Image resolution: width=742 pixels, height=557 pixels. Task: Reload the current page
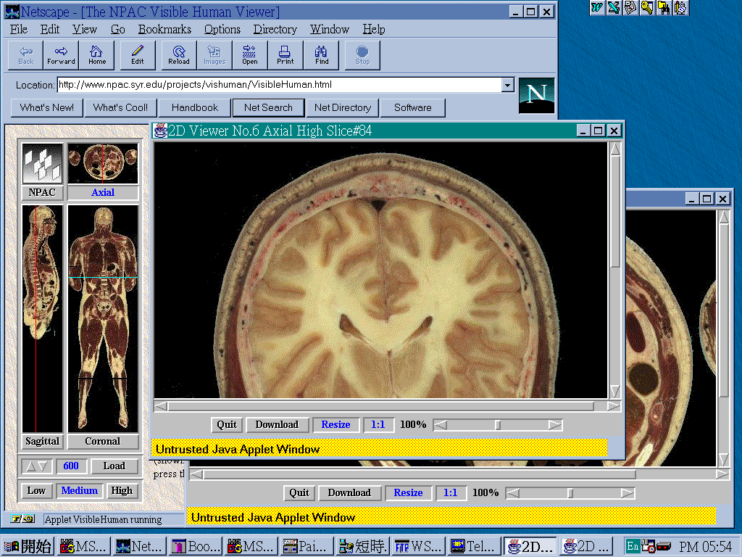[x=179, y=55]
